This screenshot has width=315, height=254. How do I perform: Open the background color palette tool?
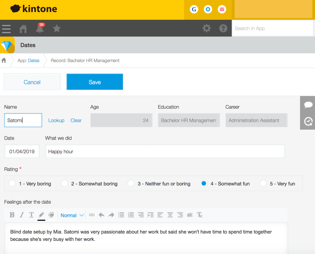point(51,215)
